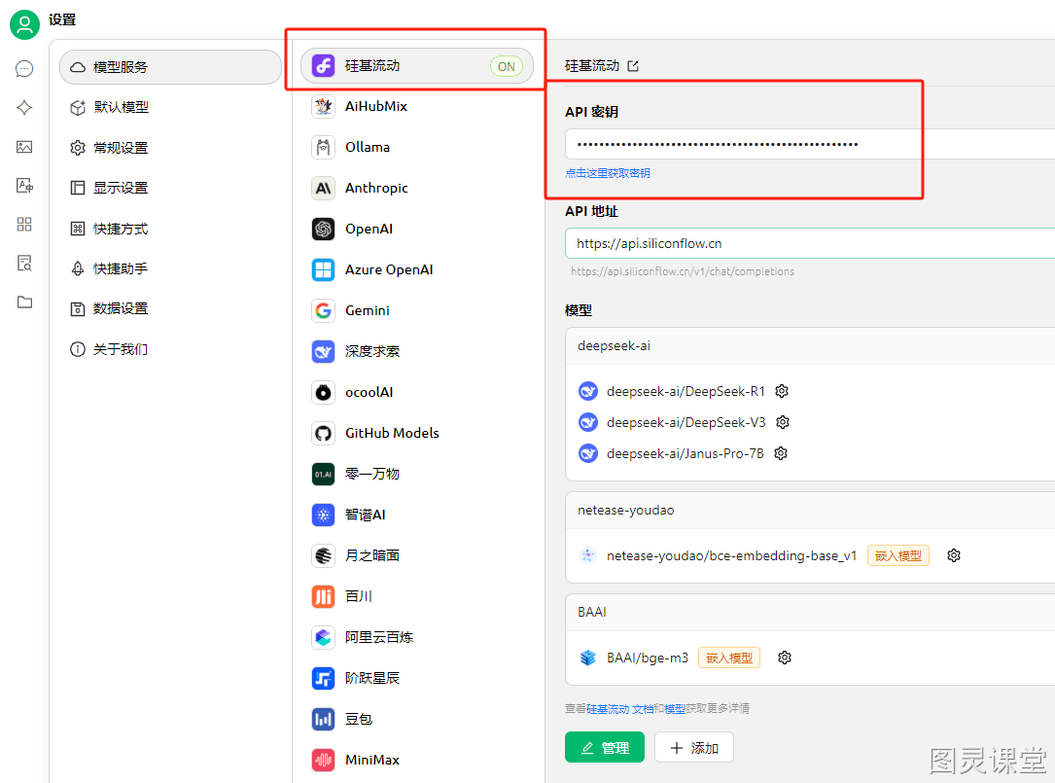Click the MiniMax provider logo

click(323, 760)
